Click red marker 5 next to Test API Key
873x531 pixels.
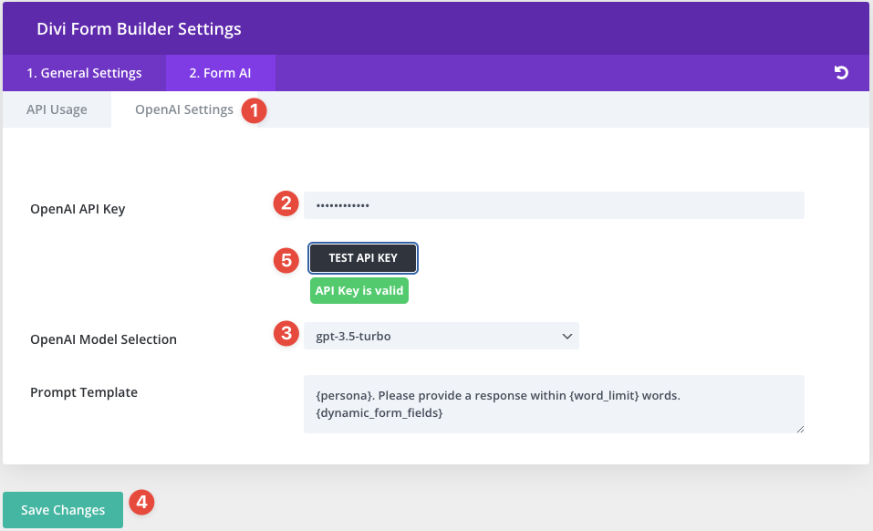(x=286, y=260)
